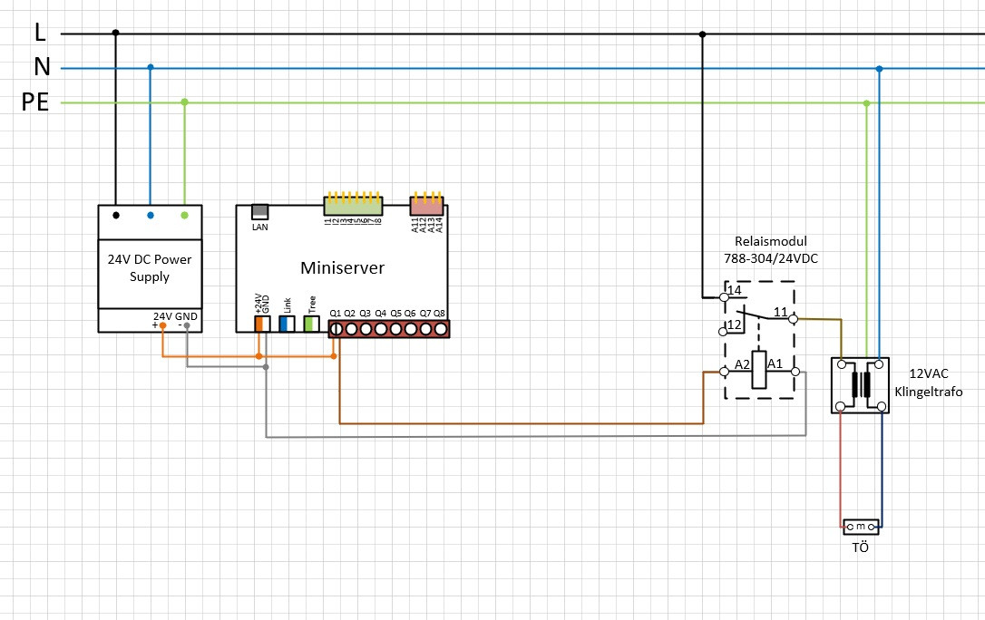Select the orange +24V GND terminal on Miniserver
Viewport: 985px width, 620px height.
(x=262, y=324)
